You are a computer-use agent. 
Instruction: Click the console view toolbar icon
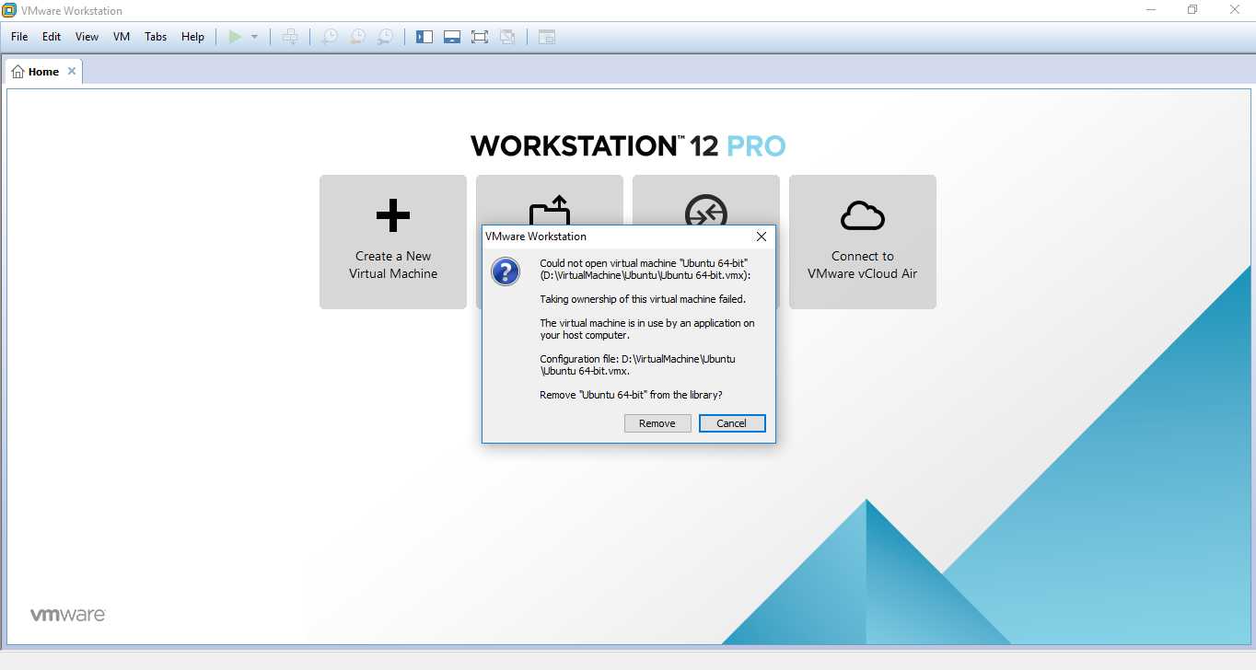point(547,37)
